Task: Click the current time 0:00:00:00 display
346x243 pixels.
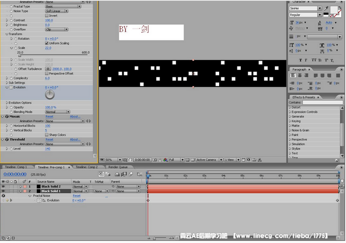Action: tap(15, 174)
